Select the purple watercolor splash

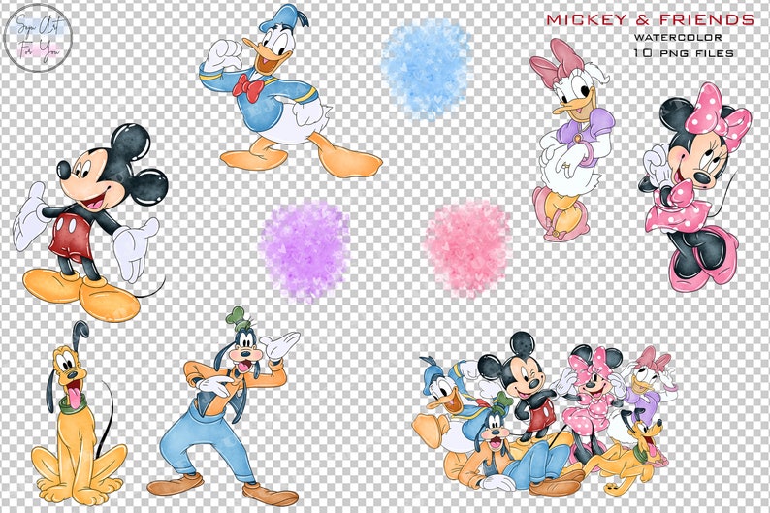coord(305,251)
